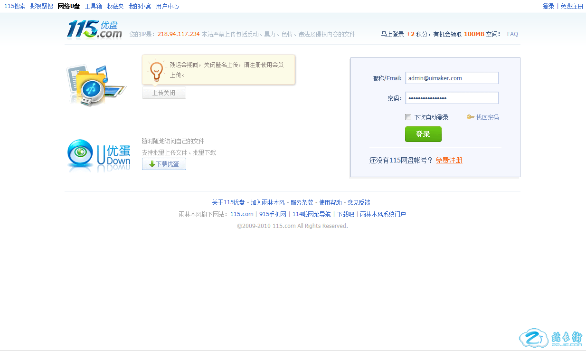Click the 115优盘 logo
Screen dimensions: 586x351
[95, 29]
